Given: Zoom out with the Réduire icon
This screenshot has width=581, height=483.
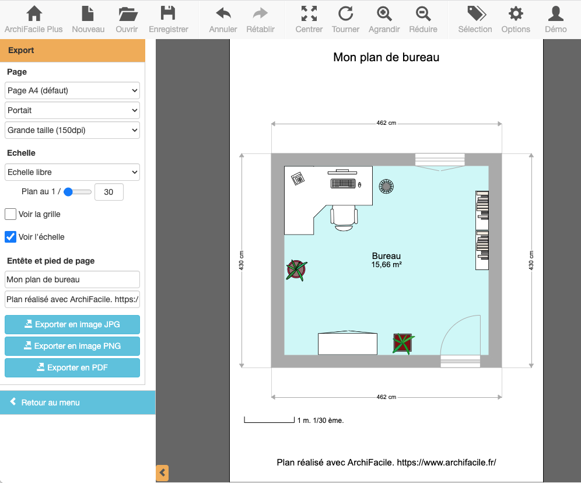Looking at the screenshot, I should click(423, 19).
